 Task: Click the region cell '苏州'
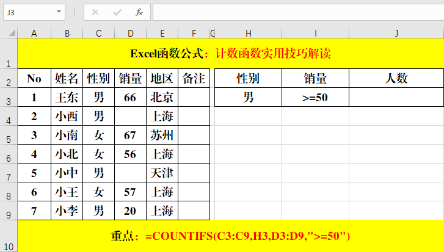coord(162,135)
